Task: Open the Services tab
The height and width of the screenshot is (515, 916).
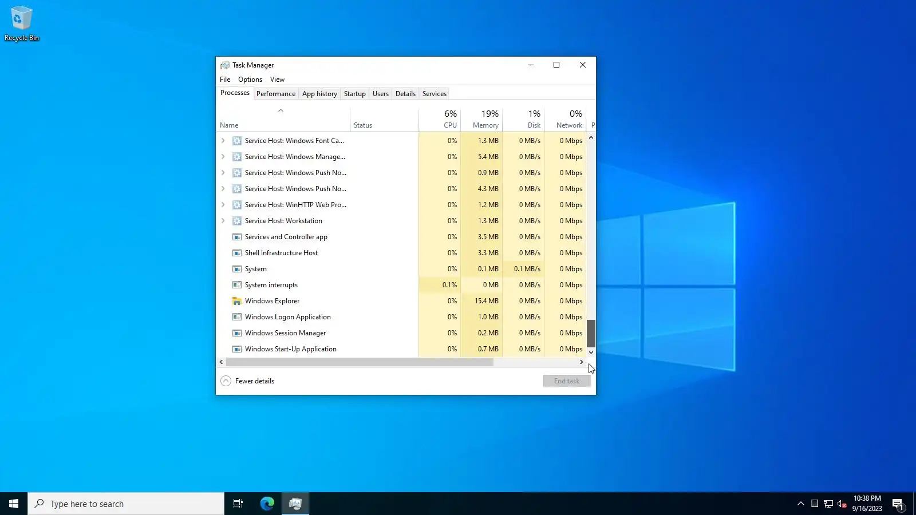Action: 435,94
